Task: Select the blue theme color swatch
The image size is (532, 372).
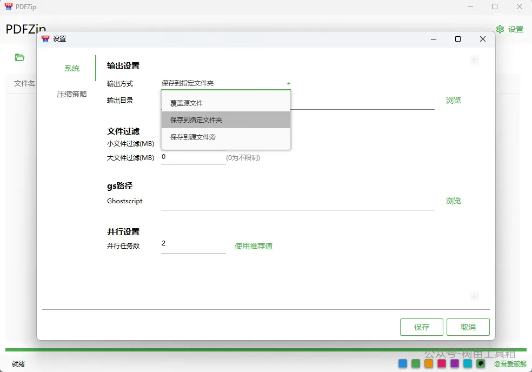Action: coord(403,363)
